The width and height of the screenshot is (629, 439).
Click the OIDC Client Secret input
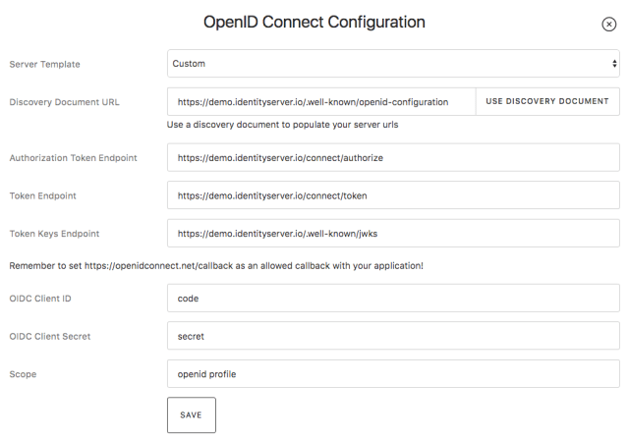393,336
